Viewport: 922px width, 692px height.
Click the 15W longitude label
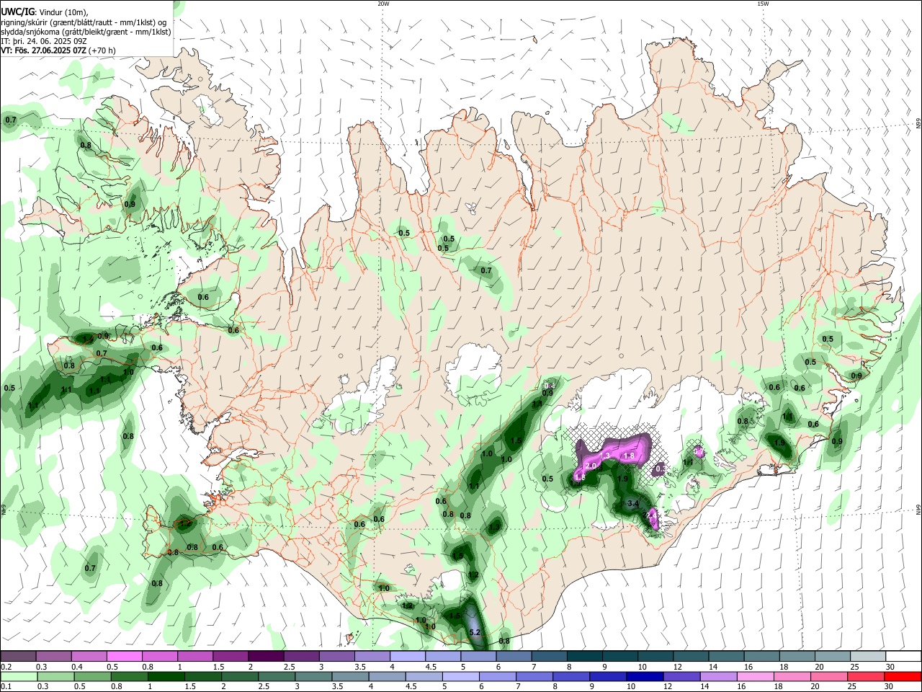pos(763,4)
